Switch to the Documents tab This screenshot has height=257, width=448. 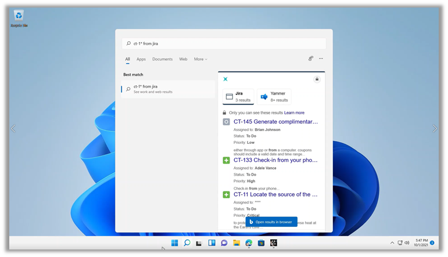pyautogui.click(x=162, y=59)
